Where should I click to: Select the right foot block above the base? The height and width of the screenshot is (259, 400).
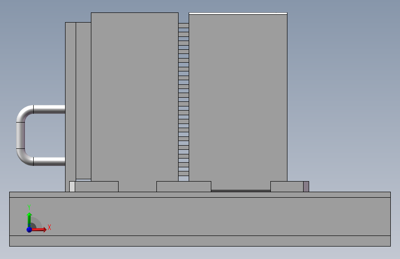coord(287,187)
